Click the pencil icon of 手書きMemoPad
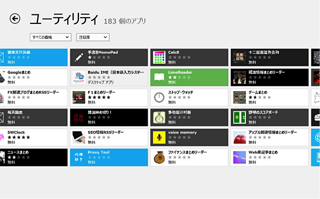Image resolution: width=320 pixels, height=199 pixels. [x=79, y=57]
